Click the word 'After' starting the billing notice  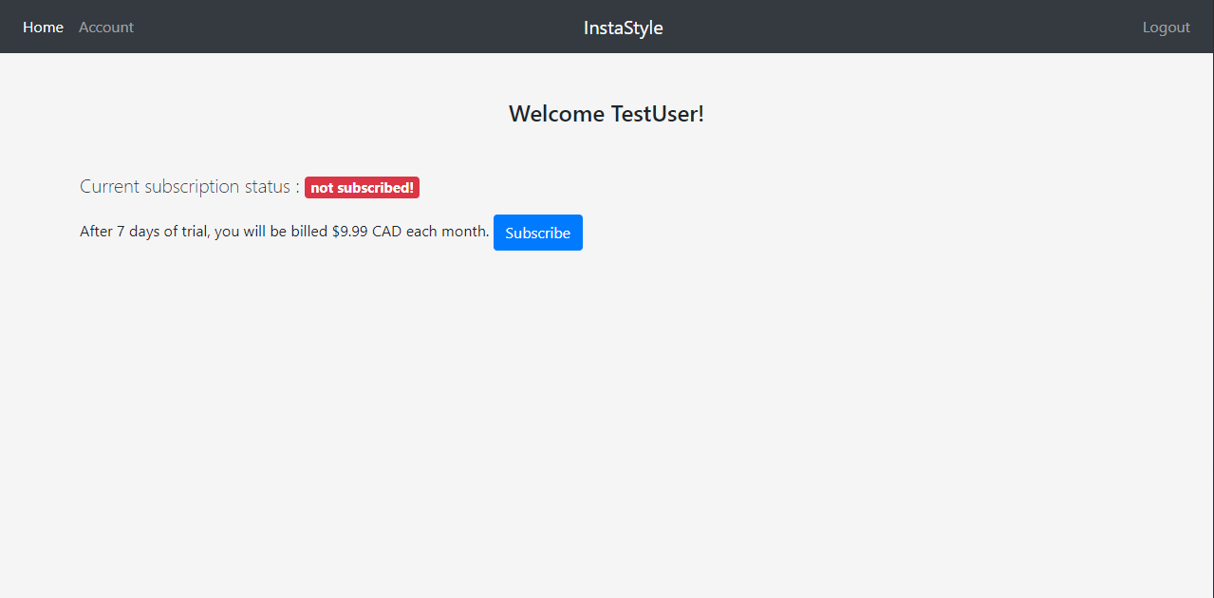point(96,232)
